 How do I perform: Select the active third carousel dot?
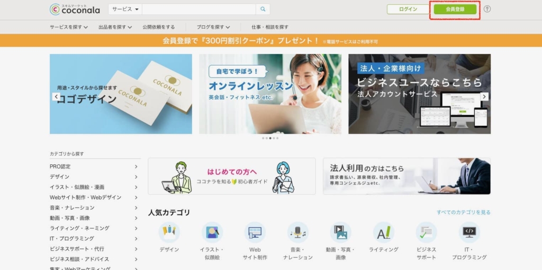coord(270,138)
